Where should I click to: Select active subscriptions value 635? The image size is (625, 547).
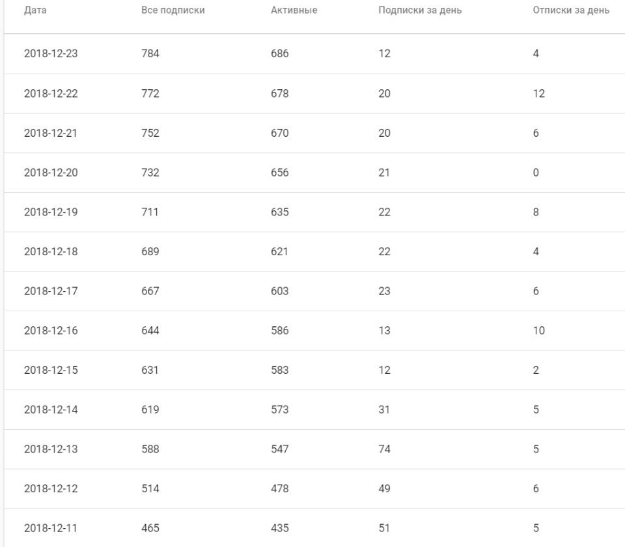click(279, 212)
